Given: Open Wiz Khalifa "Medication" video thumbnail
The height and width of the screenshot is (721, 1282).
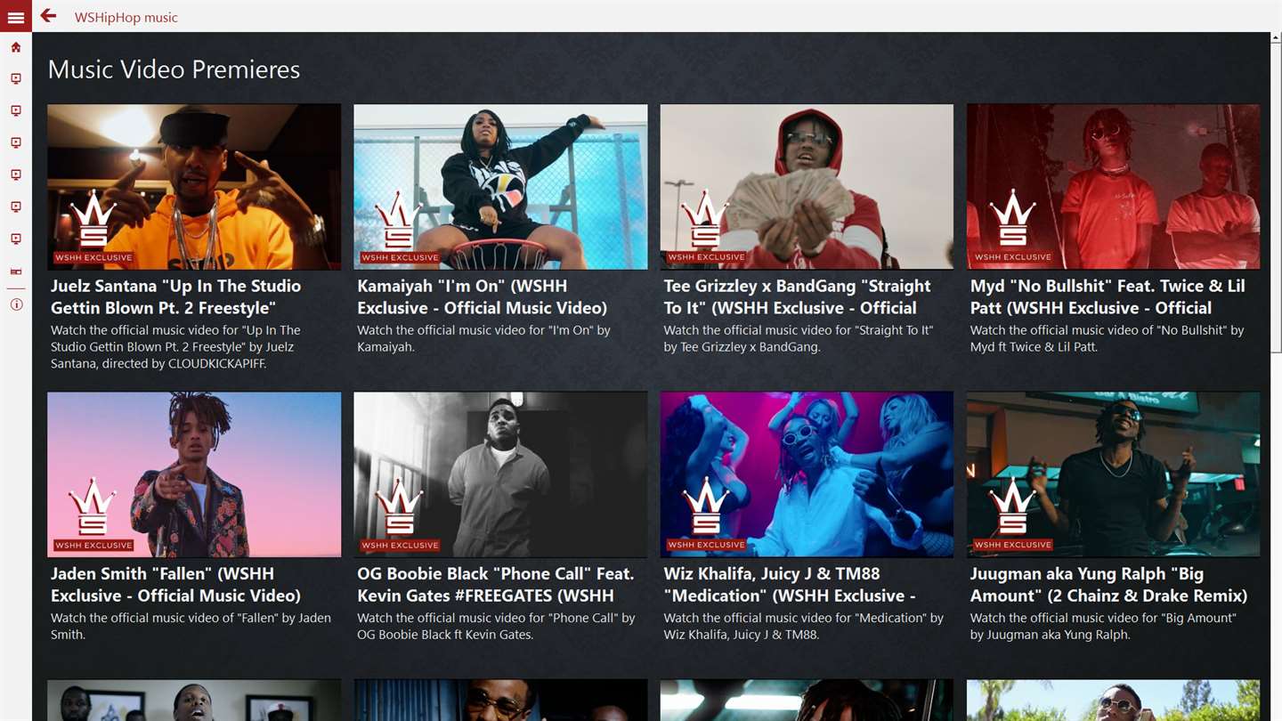Looking at the screenshot, I should [807, 474].
